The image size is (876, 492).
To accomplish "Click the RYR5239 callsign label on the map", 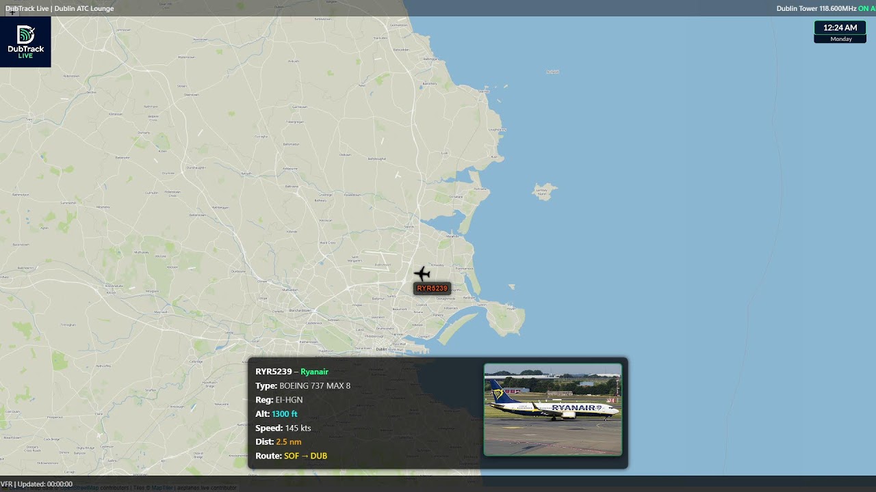I will [x=432, y=288].
